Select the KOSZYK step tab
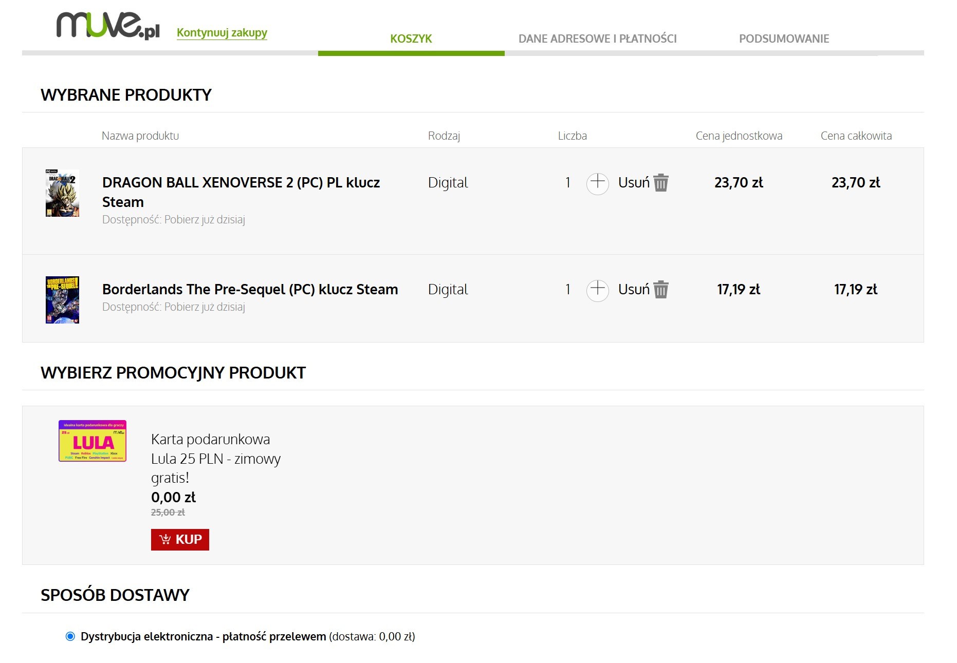957x663 pixels. tap(411, 39)
